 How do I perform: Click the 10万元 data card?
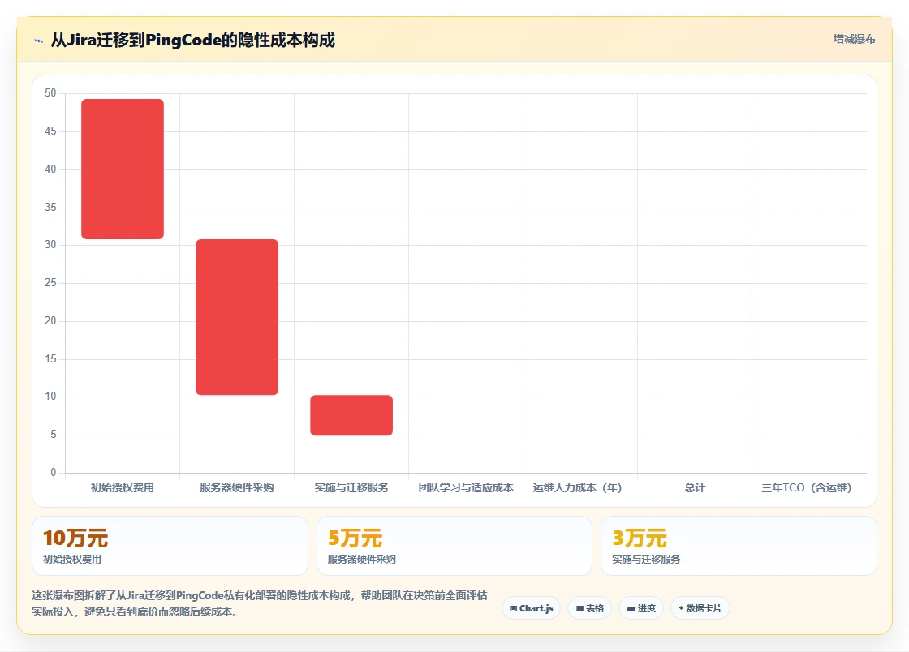tap(170, 546)
